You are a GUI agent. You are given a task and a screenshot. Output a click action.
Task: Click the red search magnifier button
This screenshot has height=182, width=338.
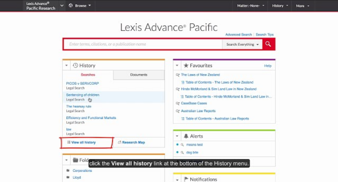click(268, 44)
